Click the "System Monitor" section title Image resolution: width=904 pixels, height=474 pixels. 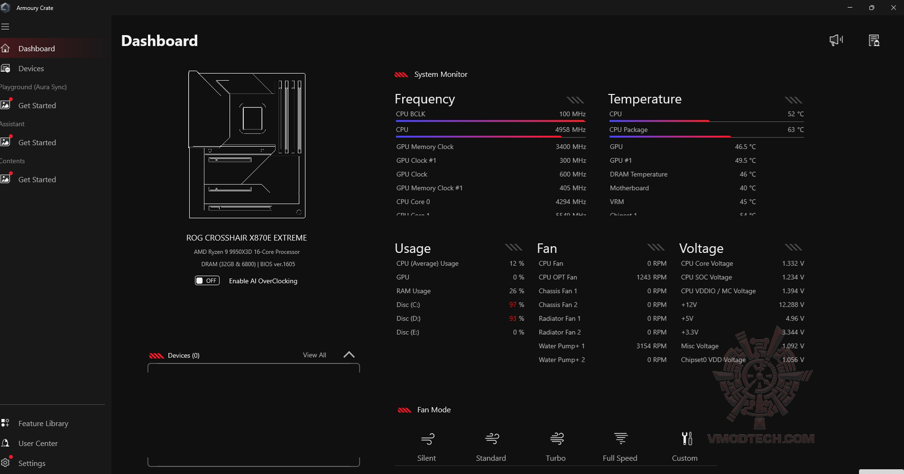click(x=441, y=74)
